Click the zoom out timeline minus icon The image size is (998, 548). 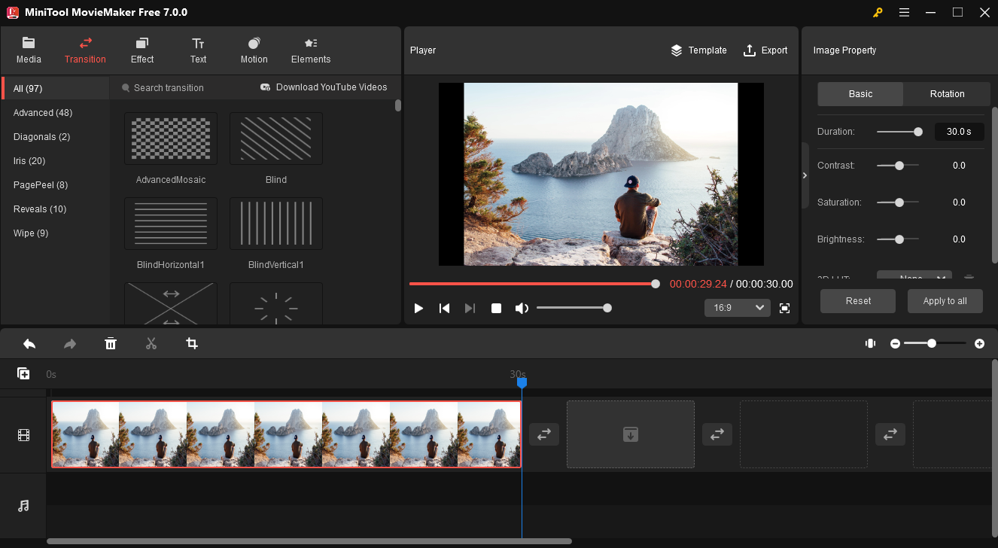pos(895,343)
